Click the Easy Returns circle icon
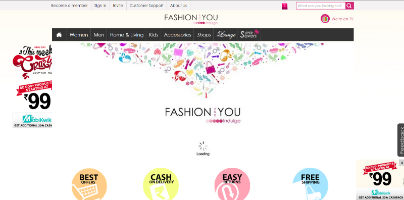This screenshot has height=200, width=404. [x=232, y=184]
